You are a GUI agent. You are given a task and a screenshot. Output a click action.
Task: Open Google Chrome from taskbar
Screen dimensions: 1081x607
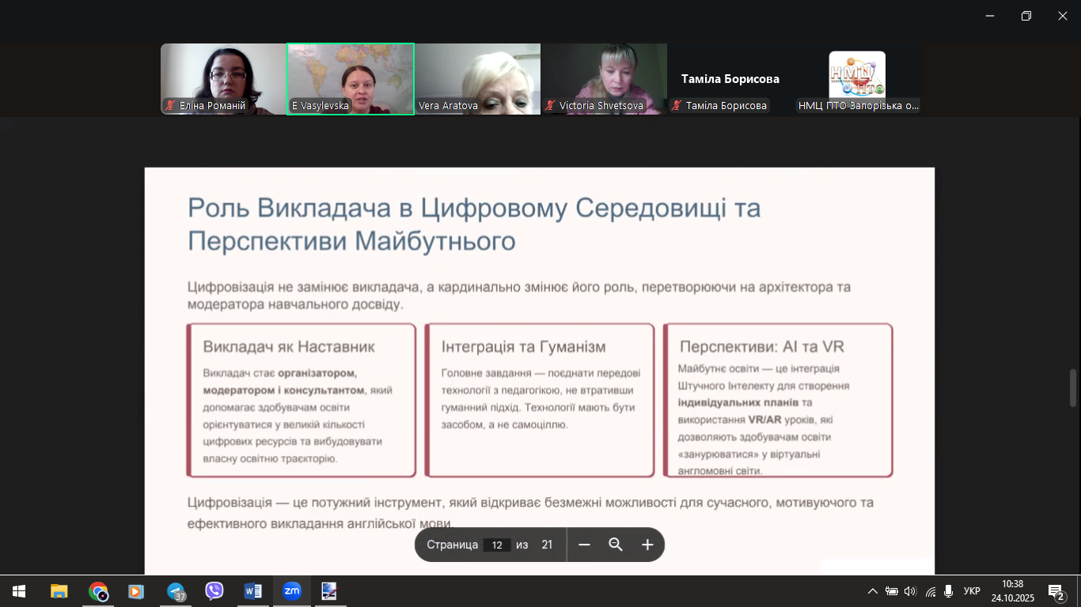point(98,591)
